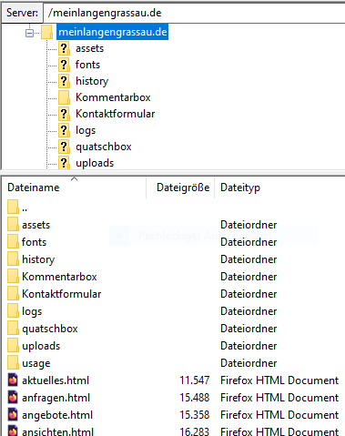This screenshot has height=436, width=345.
Task: Collapse the meinlangengrassau.de tree node
Action: [29, 33]
